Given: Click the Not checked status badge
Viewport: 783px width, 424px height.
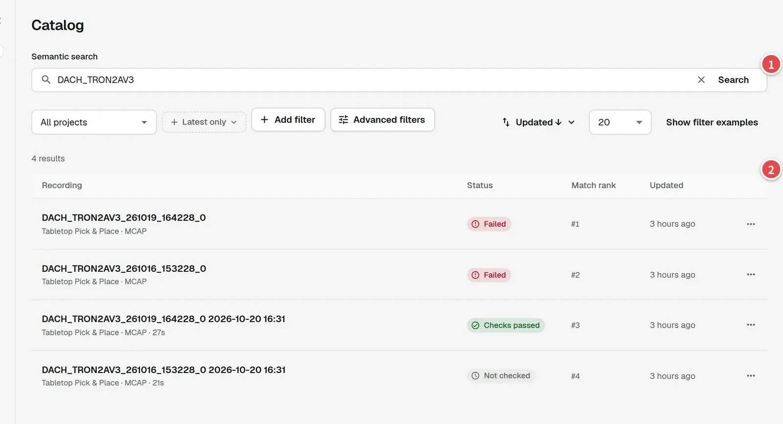Looking at the screenshot, I should tap(501, 376).
